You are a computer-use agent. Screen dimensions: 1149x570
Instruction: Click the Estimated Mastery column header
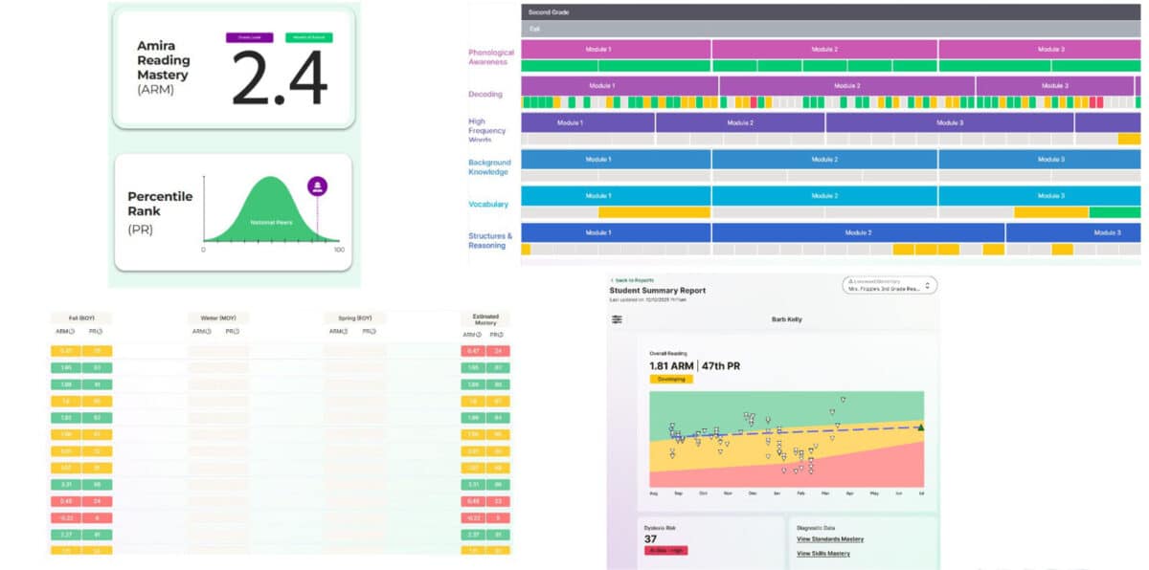tap(485, 319)
